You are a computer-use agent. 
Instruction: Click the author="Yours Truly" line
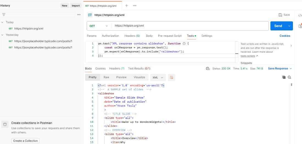pyautogui.click(x=121, y=106)
